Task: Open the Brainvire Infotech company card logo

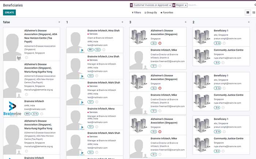Action: (12, 108)
